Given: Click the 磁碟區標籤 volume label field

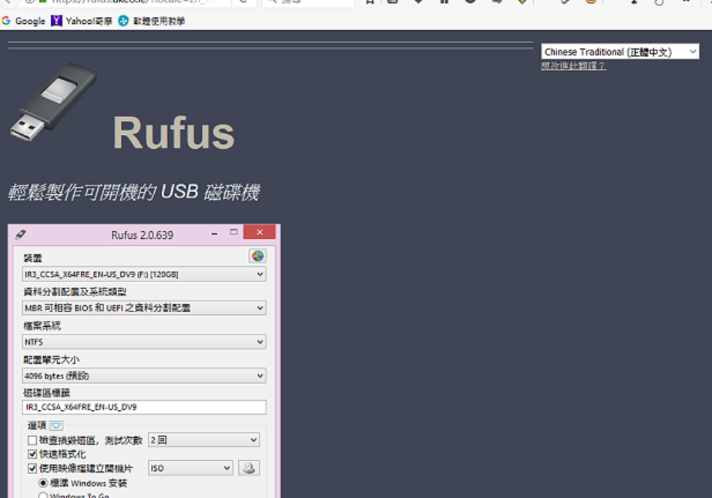Looking at the screenshot, I should click(x=144, y=407).
